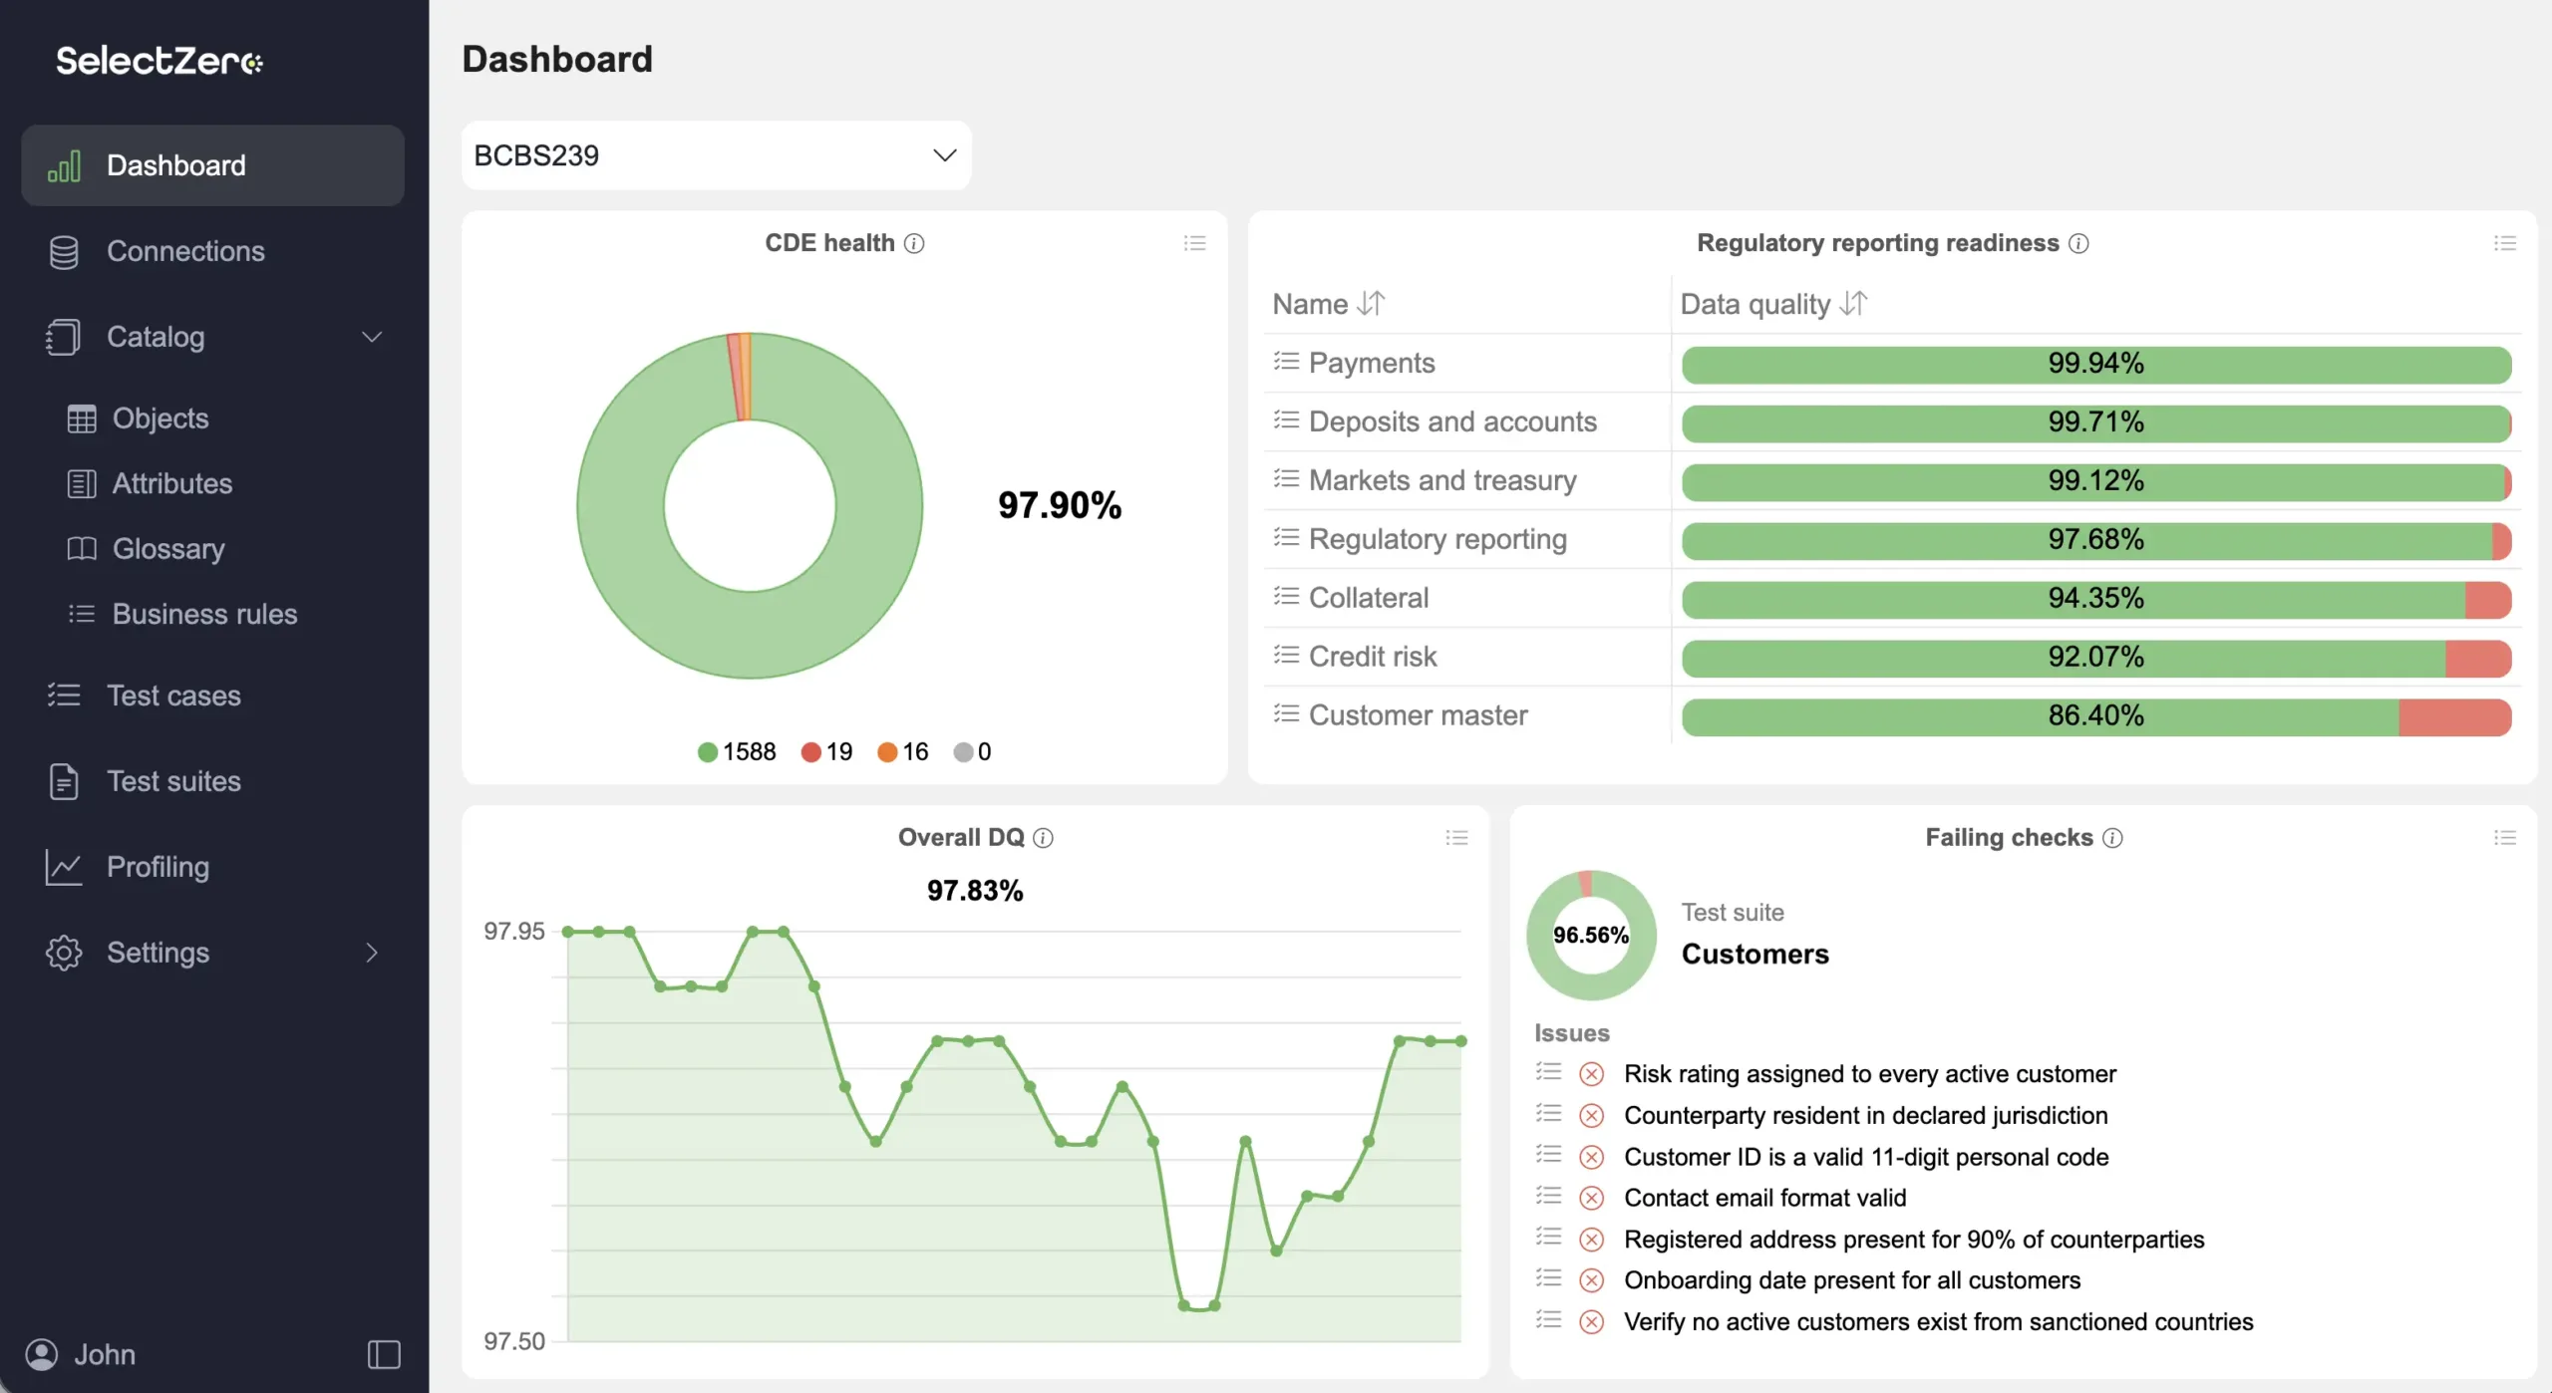Go to Business rules in the sidebar
Image resolution: width=2552 pixels, height=1393 pixels.
click(x=204, y=614)
